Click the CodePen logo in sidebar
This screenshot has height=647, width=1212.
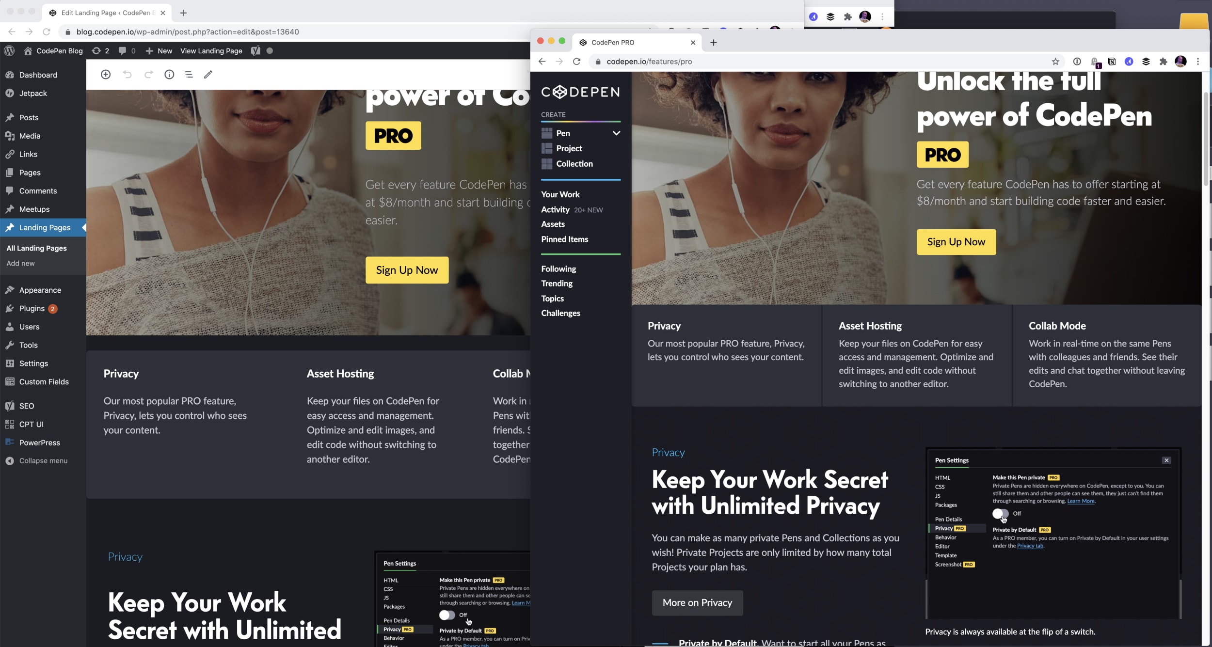tap(580, 92)
